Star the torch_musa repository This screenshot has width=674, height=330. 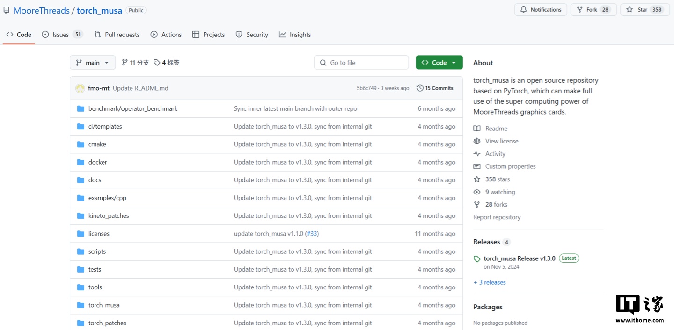pos(644,10)
